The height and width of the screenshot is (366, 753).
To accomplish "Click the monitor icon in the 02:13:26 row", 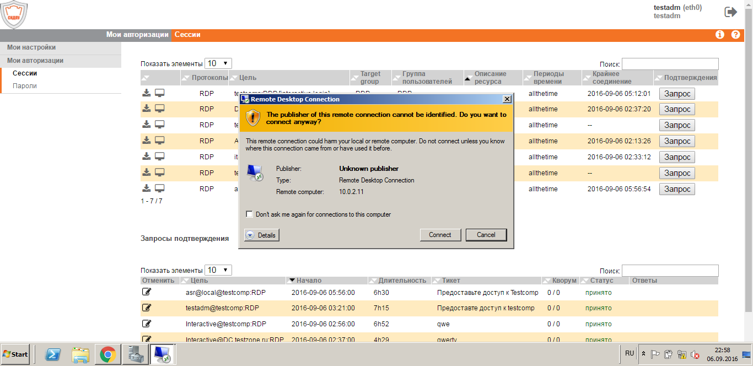I will 160,141.
